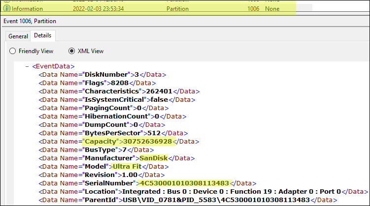This screenshot has height=206, width=370.
Task: Click the Location data line
Action: [x=197, y=191]
